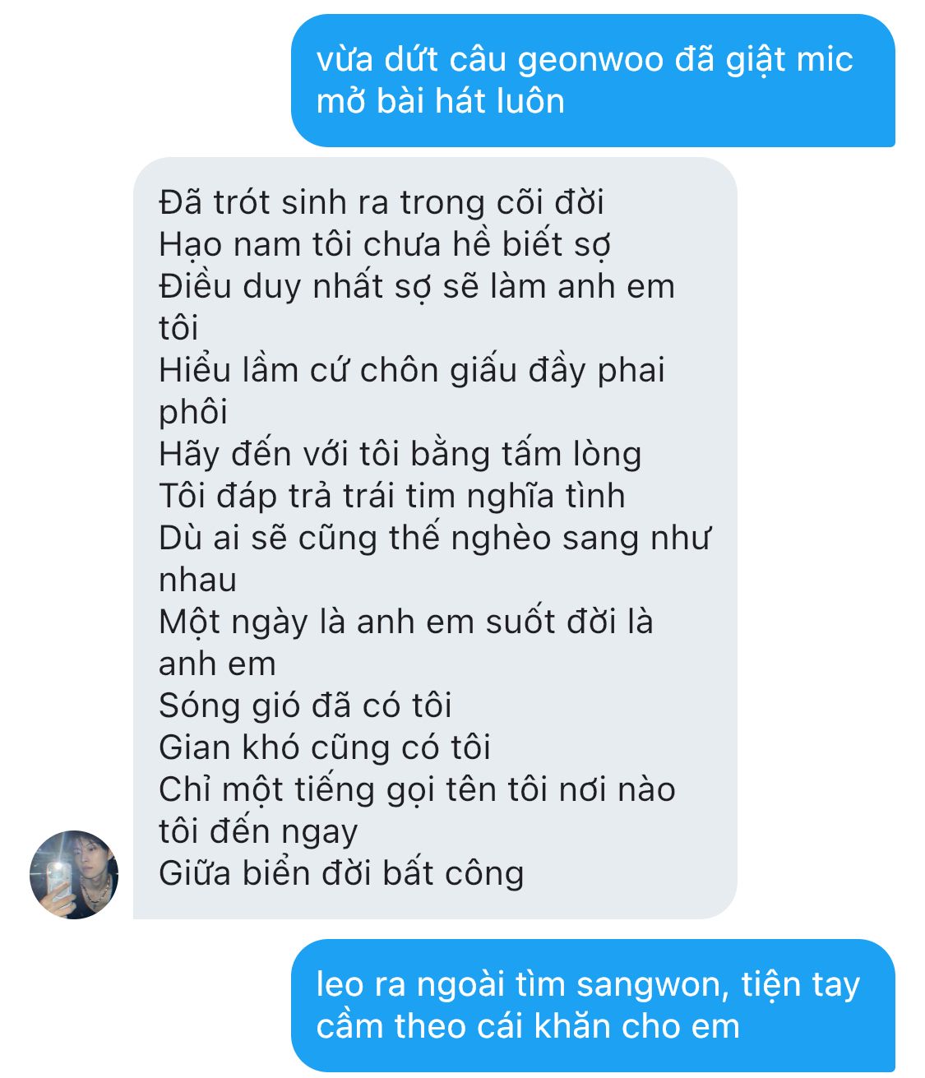Tap the lyric 'Hãy đến với tôi bằng tấm lòng'
925x1078 pixels.
click(x=400, y=454)
